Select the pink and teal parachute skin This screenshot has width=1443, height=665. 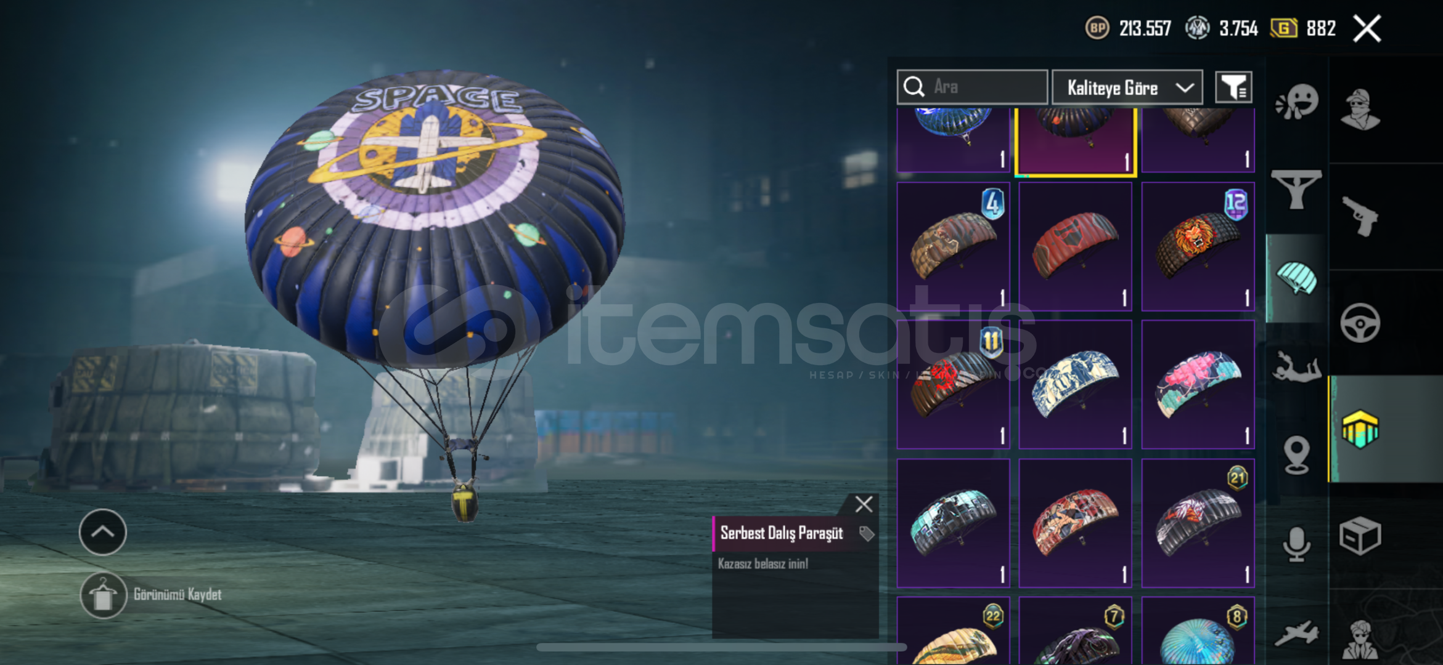point(1198,384)
